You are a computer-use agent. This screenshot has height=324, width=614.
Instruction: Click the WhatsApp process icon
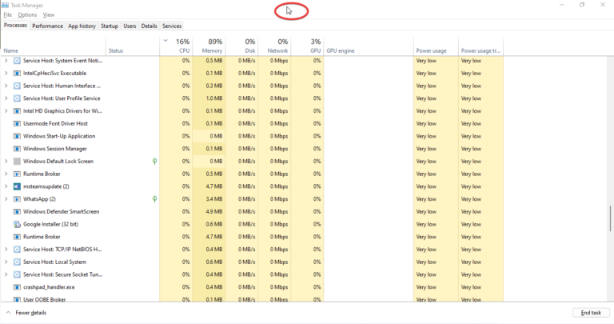coord(17,199)
